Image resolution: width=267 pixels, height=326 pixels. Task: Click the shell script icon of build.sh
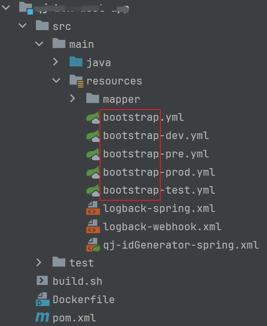pos(42,281)
